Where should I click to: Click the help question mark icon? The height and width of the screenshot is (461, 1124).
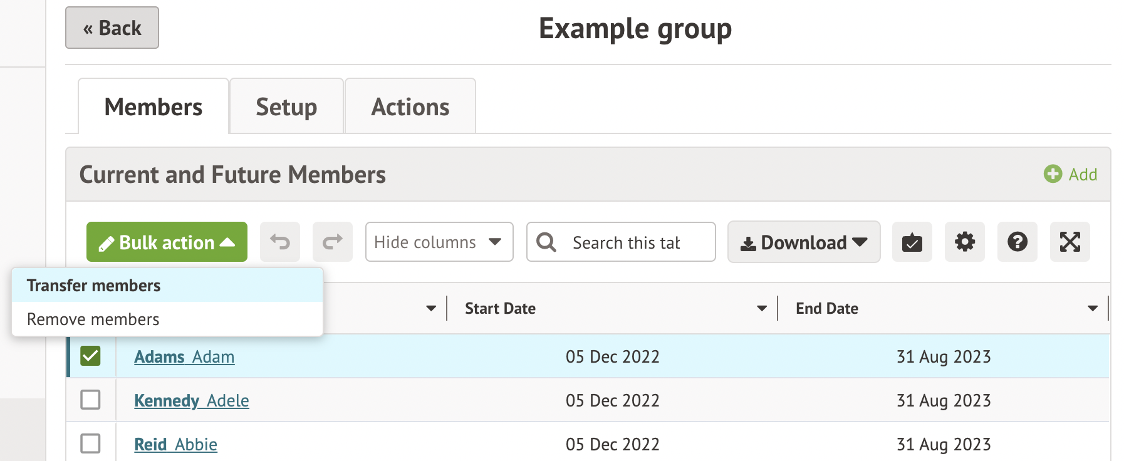1017,242
